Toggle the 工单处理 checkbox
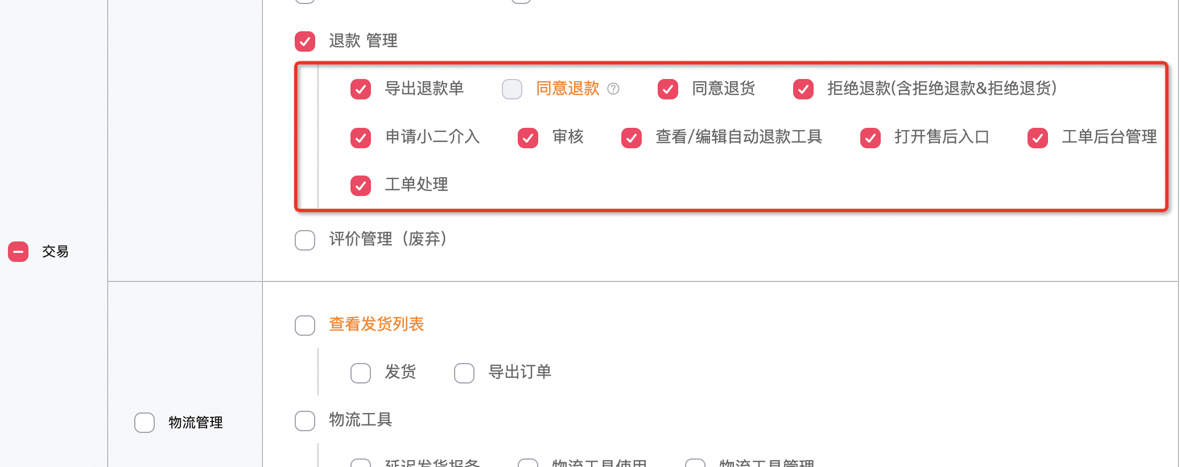This screenshot has height=467, width=1180. click(x=361, y=185)
